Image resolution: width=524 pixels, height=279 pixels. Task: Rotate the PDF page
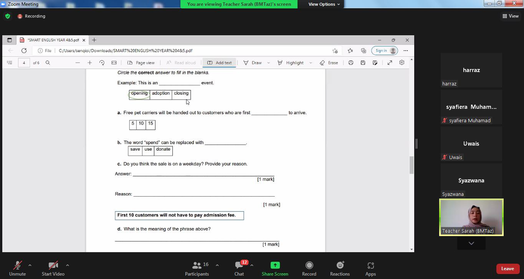pyautogui.click(x=102, y=62)
